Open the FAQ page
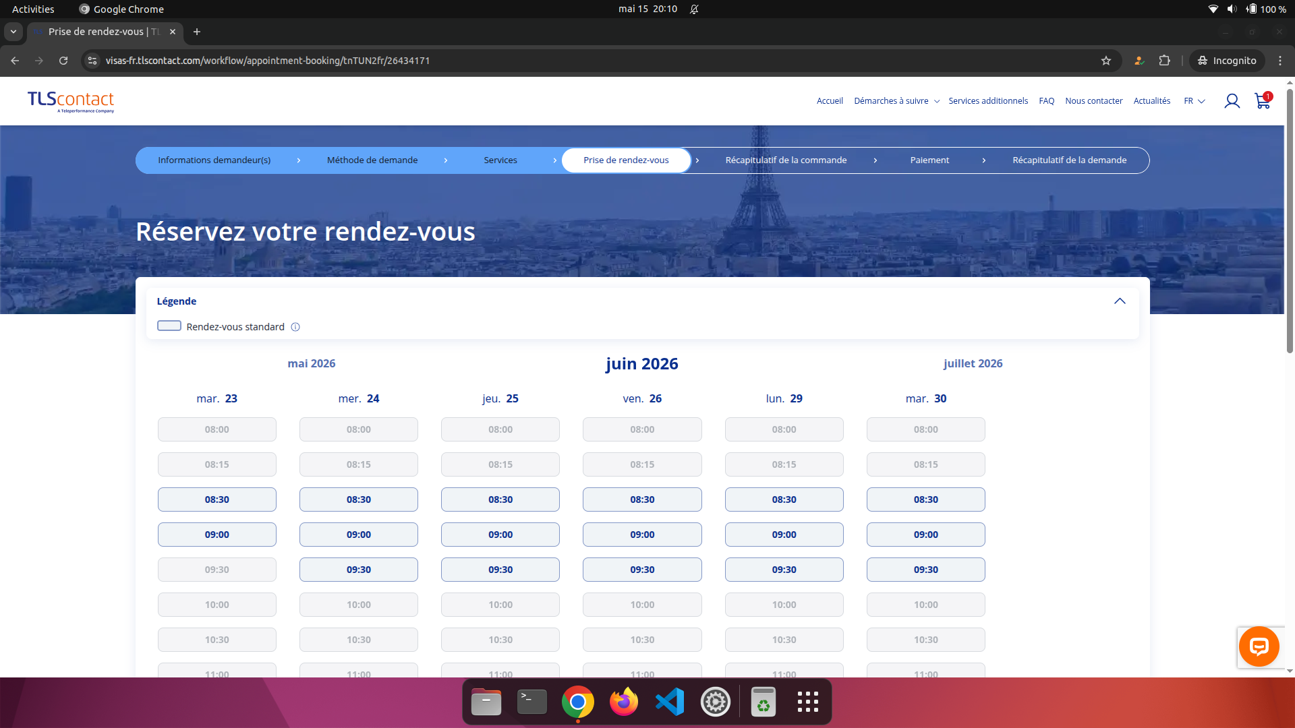Viewport: 1295px width, 728px height. click(1046, 101)
